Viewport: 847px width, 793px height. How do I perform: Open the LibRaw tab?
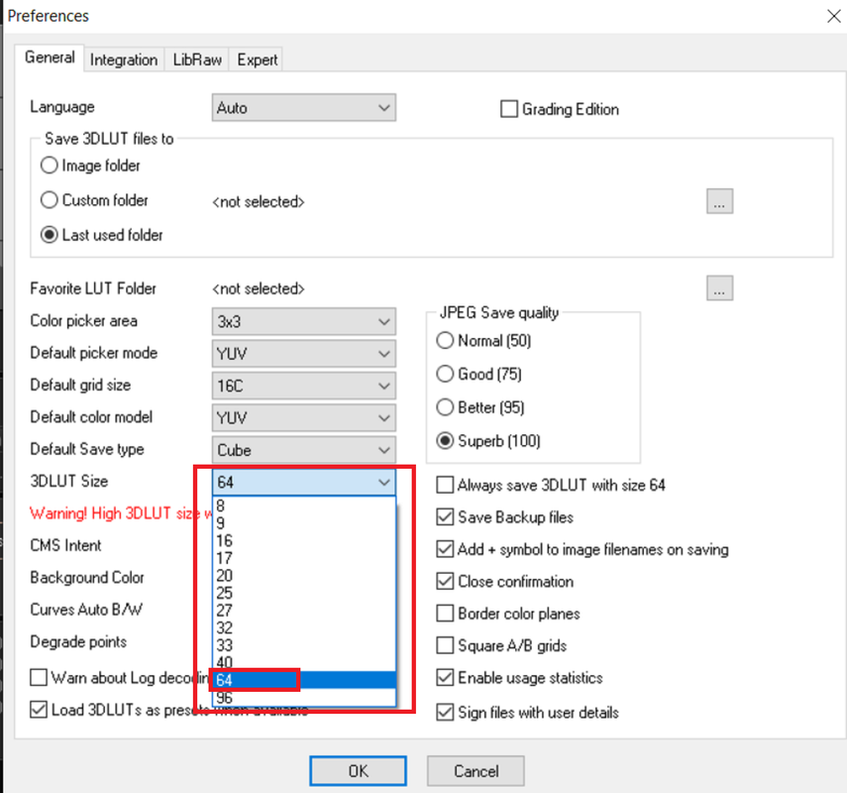coord(197,59)
